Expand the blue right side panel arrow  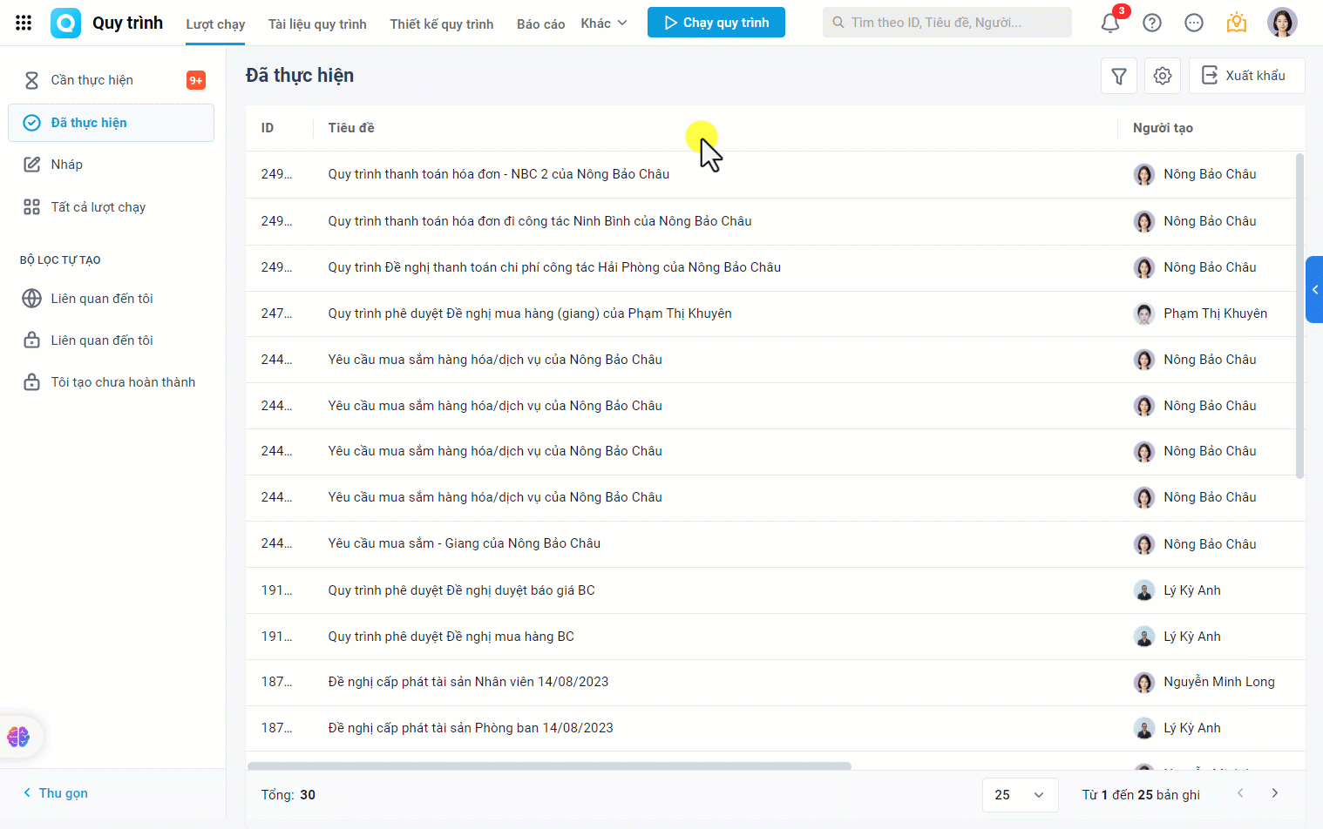click(x=1314, y=289)
